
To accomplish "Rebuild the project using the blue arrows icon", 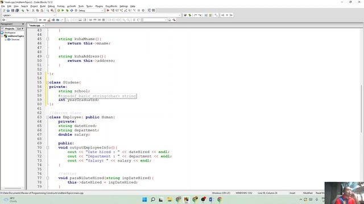I will coord(72,10).
